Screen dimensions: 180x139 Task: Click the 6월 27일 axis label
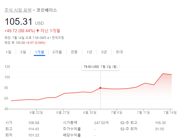63,112
